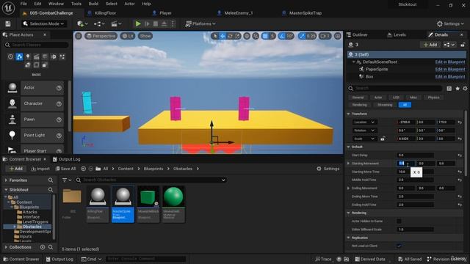Toggle scale snapping at 0.25
Image resolution: width=470 pixels, height=264 pixels.
302,36
